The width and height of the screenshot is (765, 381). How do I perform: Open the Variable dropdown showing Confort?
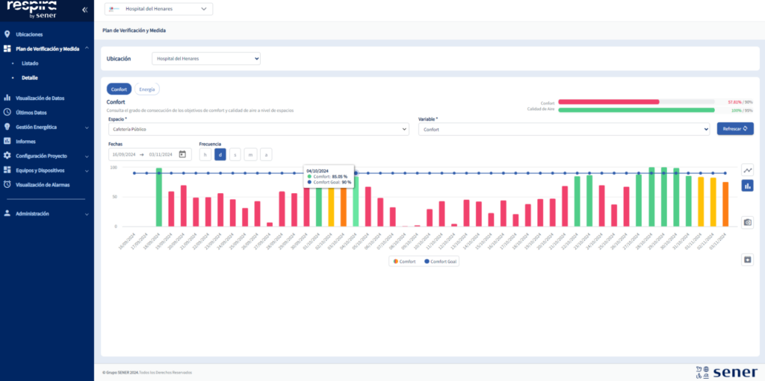[563, 130]
